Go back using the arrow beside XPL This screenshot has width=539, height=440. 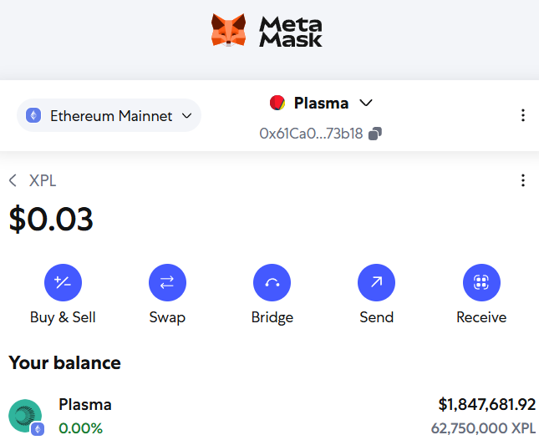coord(13,180)
